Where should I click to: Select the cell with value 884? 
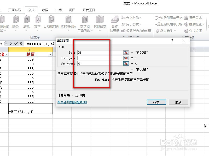click(x=31, y=101)
